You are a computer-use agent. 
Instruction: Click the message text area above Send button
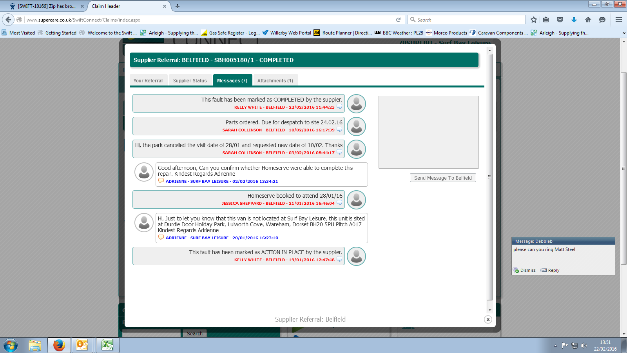pos(429,132)
